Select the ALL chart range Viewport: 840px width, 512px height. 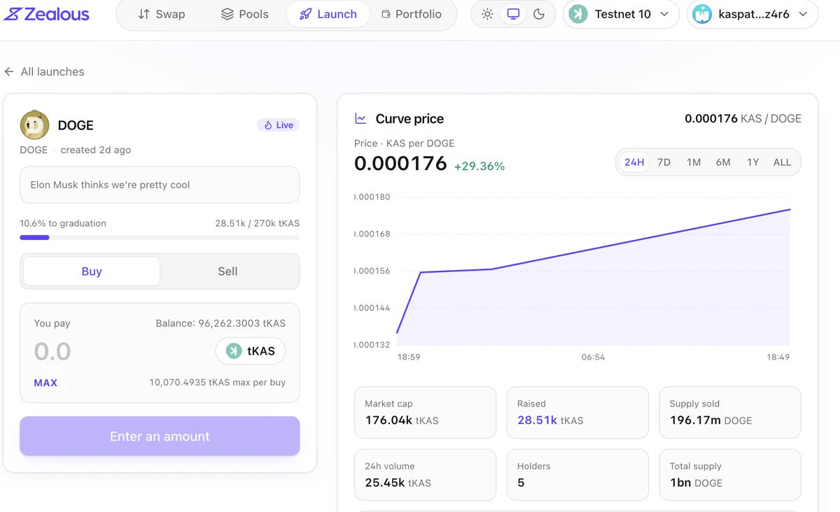782,162
